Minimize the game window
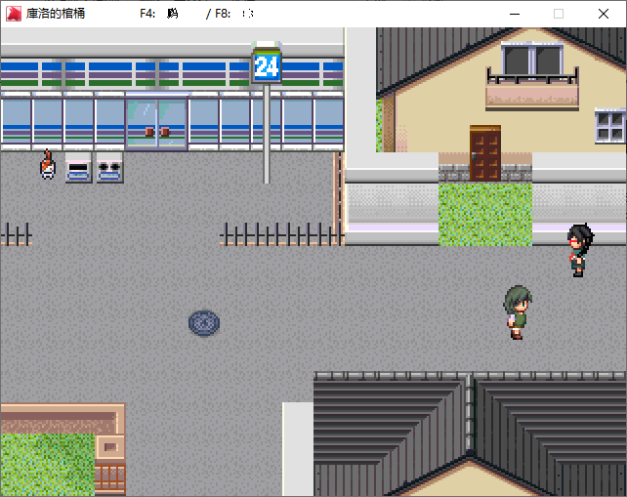 514,14
